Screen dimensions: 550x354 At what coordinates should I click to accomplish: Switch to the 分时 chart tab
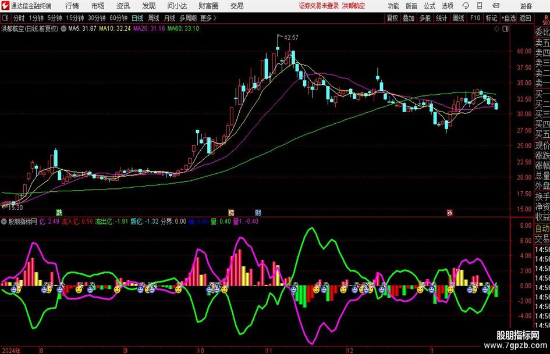pyautogui.click(x=19, y=18)
